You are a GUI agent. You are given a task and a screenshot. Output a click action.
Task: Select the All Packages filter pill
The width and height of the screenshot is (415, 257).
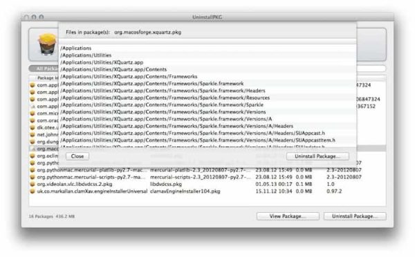click(44, 68)
